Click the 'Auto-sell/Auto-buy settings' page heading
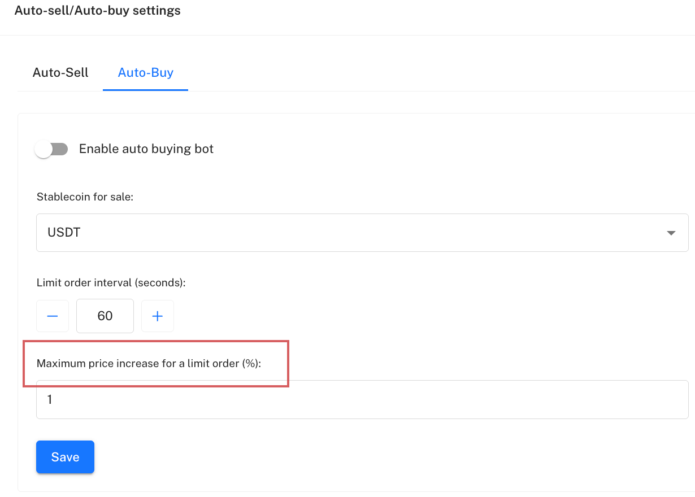The image size is (695, 497). click(97, 11)
